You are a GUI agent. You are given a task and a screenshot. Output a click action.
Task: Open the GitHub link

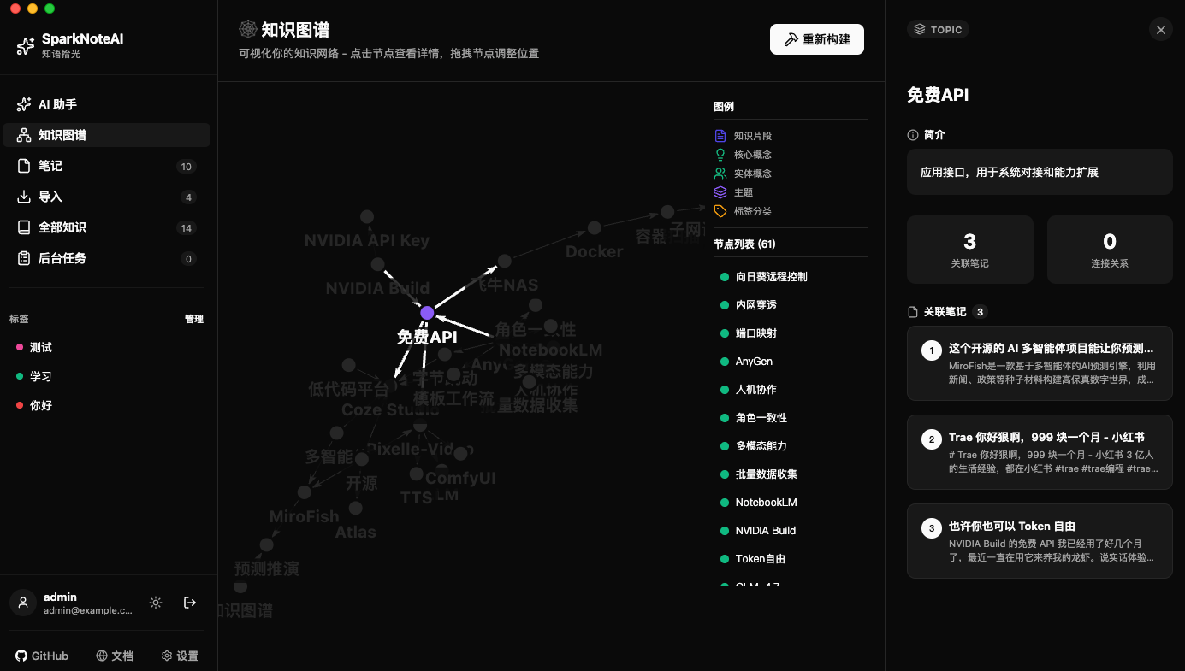[42, 656]
